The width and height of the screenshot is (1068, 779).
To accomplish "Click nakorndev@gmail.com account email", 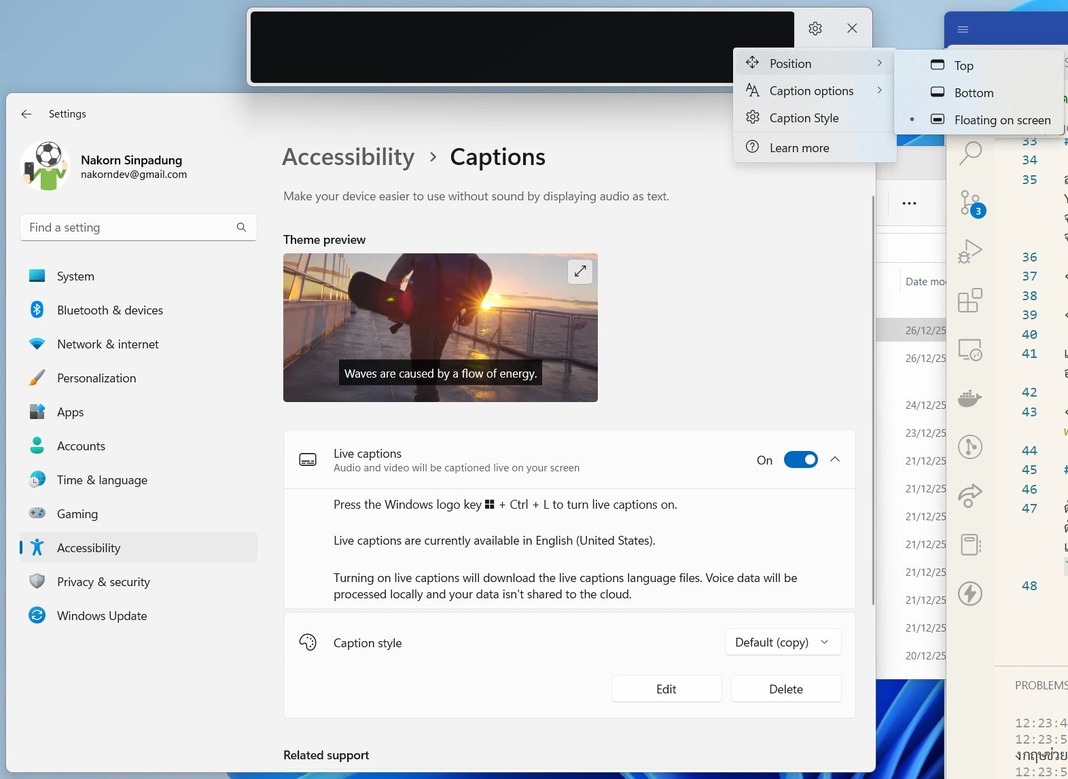I will point(134,175).
